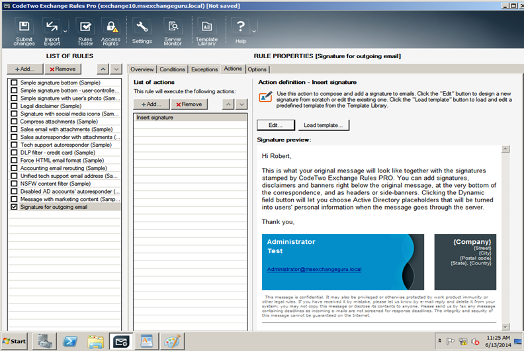Open the Import Export tool
Image resolution: width=524 pixels, height=351 pixels.
pos(52,32)
